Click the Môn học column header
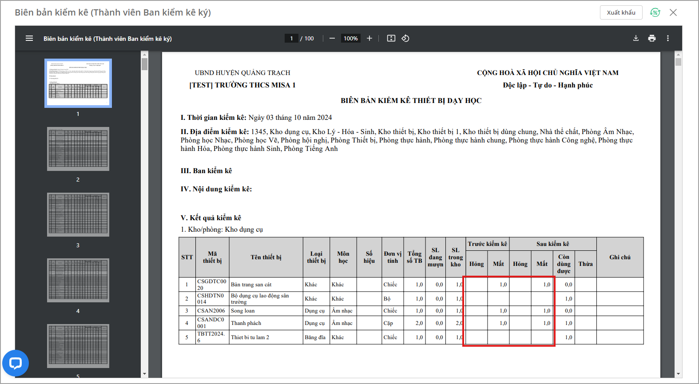Screen dimensions: 699x384 [x=343, y=257]
